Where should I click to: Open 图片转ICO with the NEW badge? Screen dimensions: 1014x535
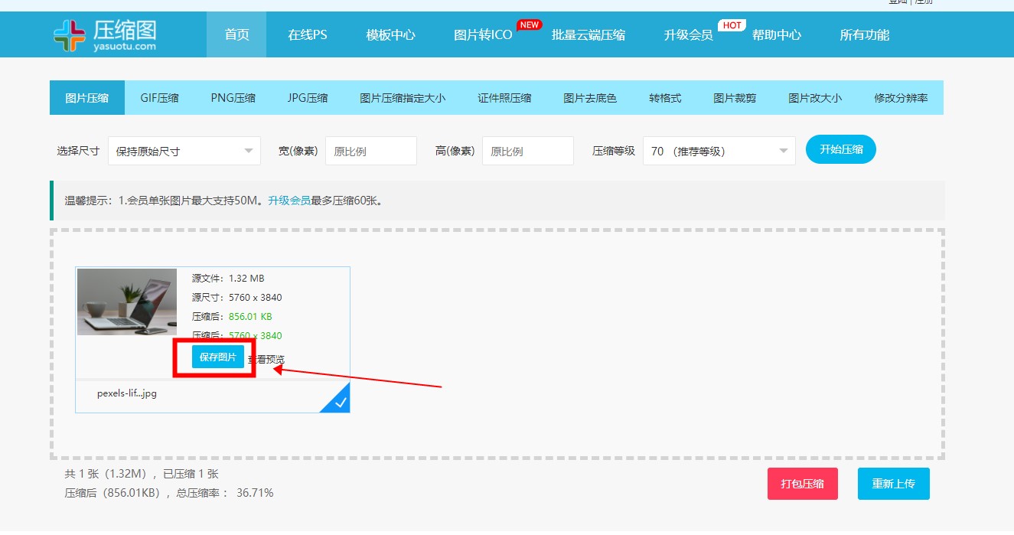point(483,35)
